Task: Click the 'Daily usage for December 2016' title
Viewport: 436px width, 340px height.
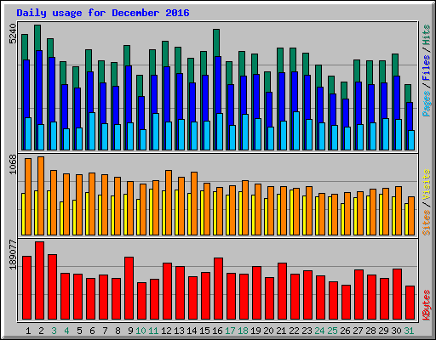Action: [x=103, y=13]
